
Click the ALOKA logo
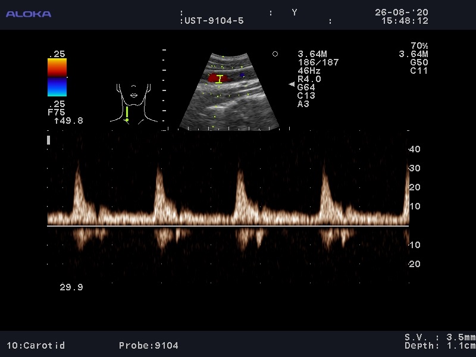point(28,14)
